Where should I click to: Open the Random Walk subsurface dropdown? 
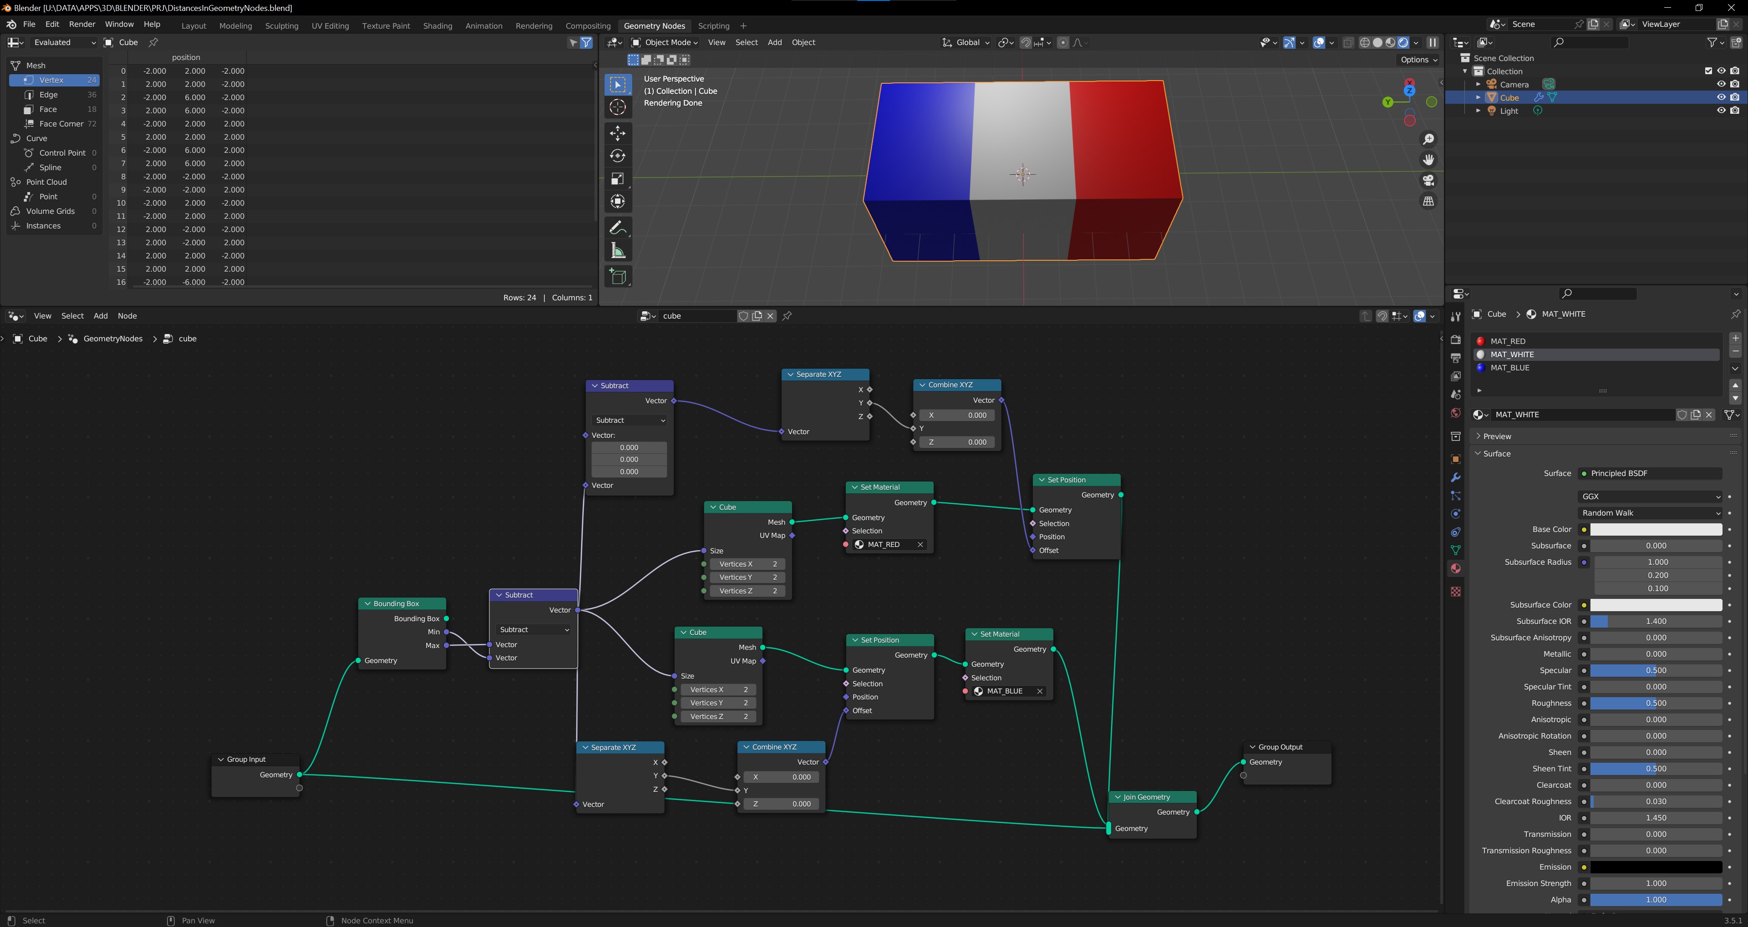1650,513
